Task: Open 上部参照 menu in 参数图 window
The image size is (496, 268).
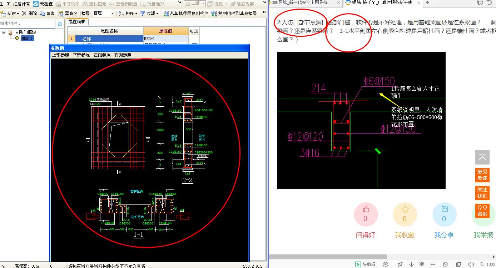Action: pos(60,55)
